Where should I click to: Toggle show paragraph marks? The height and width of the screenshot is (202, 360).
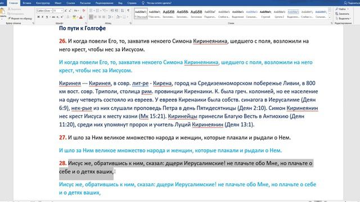coord(128,11)
